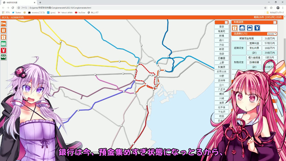The height and width of the screenshot is (161, 286).
Task: Open the Twitter bookmark
Action: [x=16, y=13]
